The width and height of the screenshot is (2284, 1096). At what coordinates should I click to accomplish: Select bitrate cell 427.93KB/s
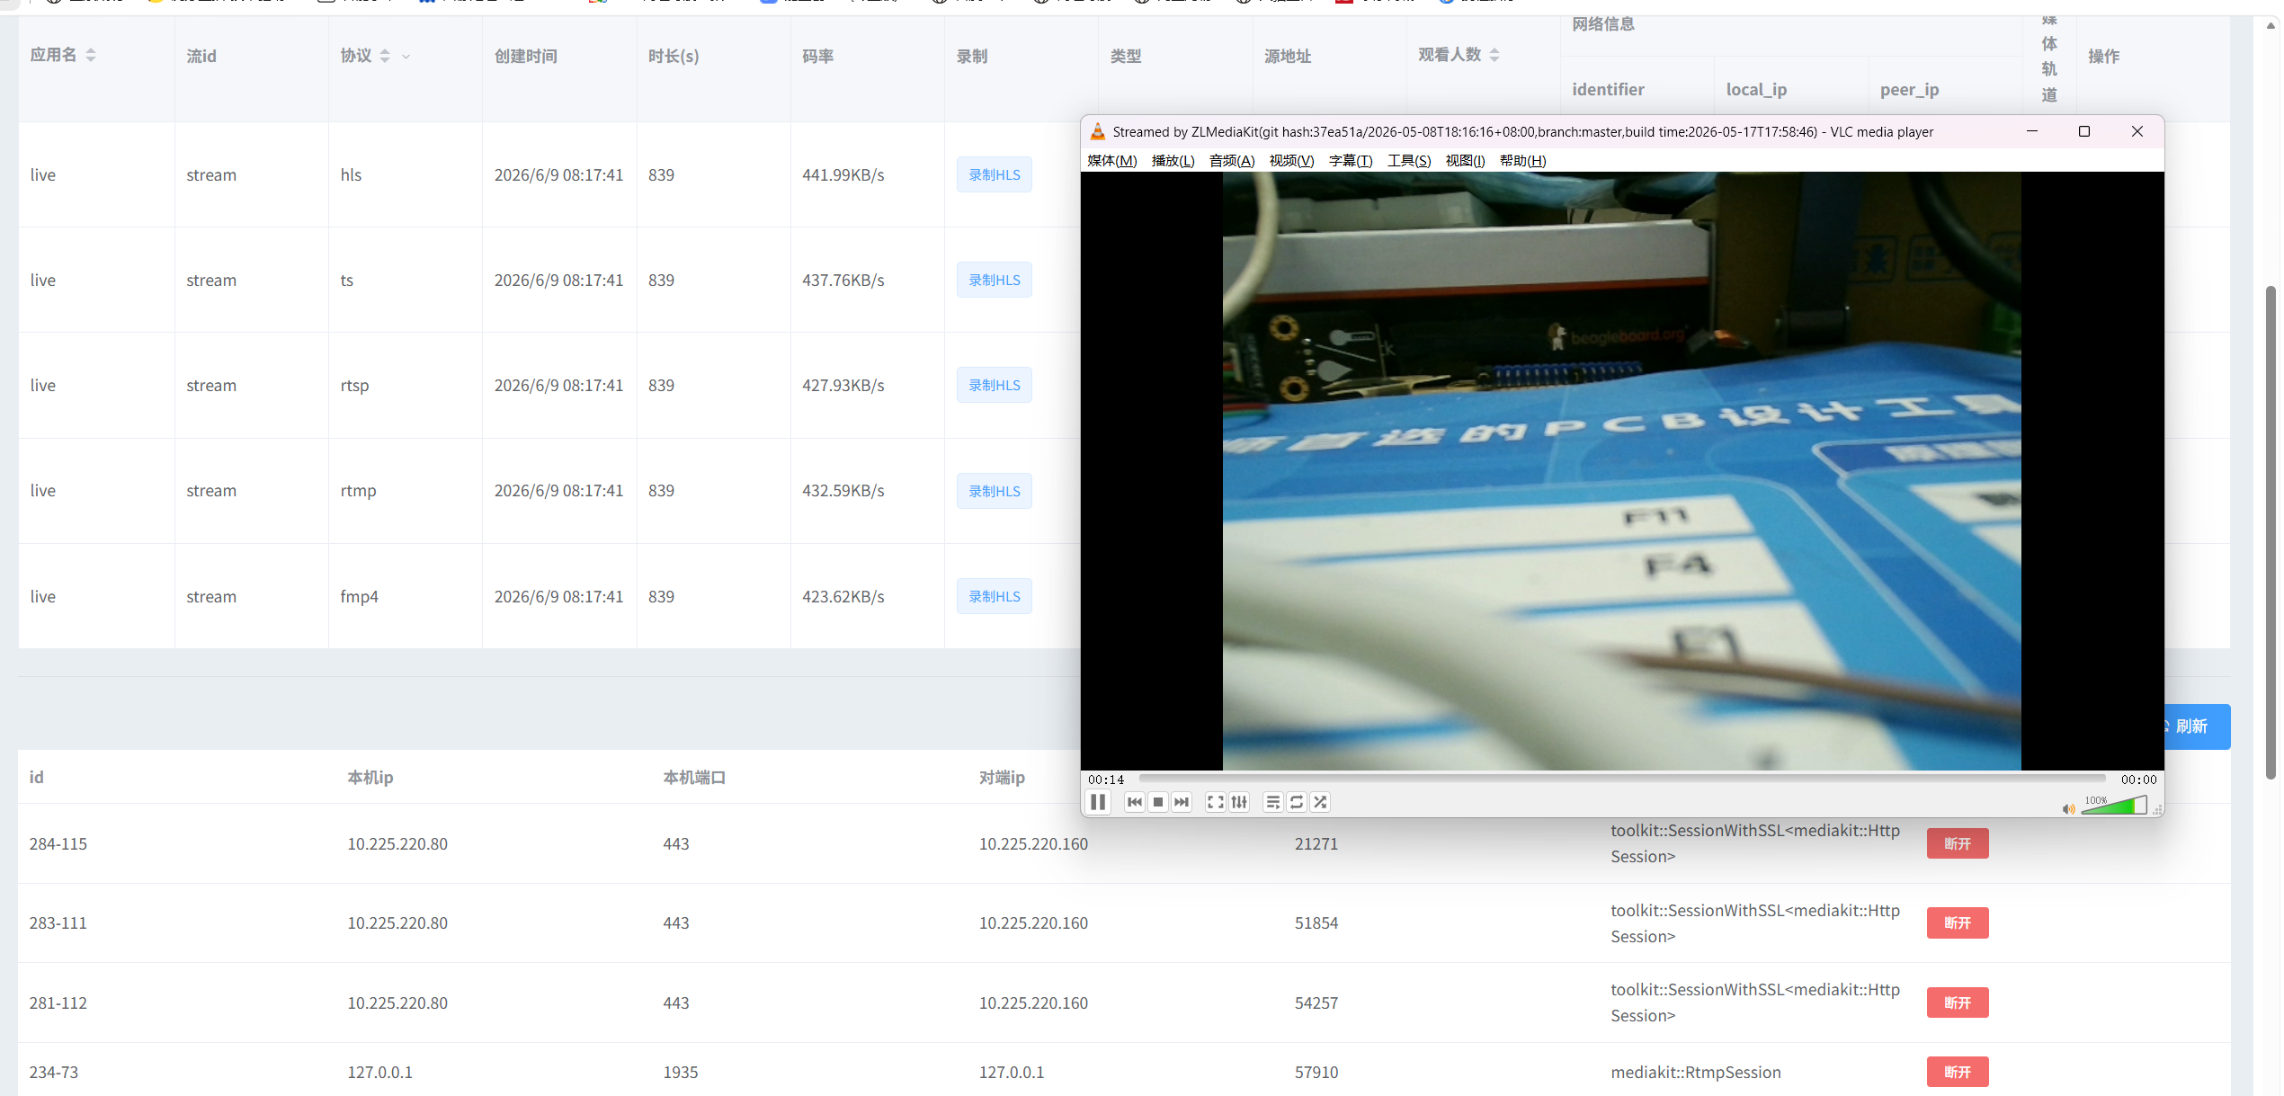click(x=843, y=385)
